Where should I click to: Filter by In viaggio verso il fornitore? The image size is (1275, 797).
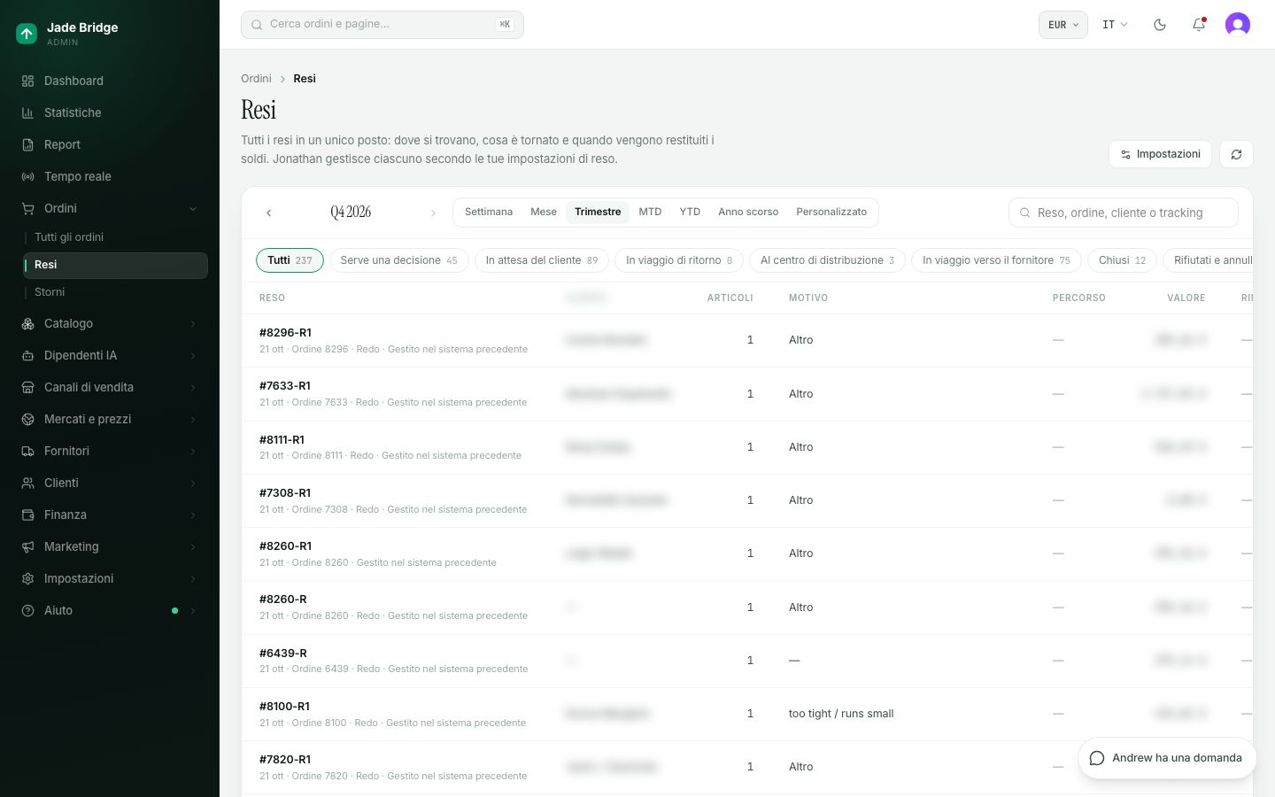[x=996, y=260]
